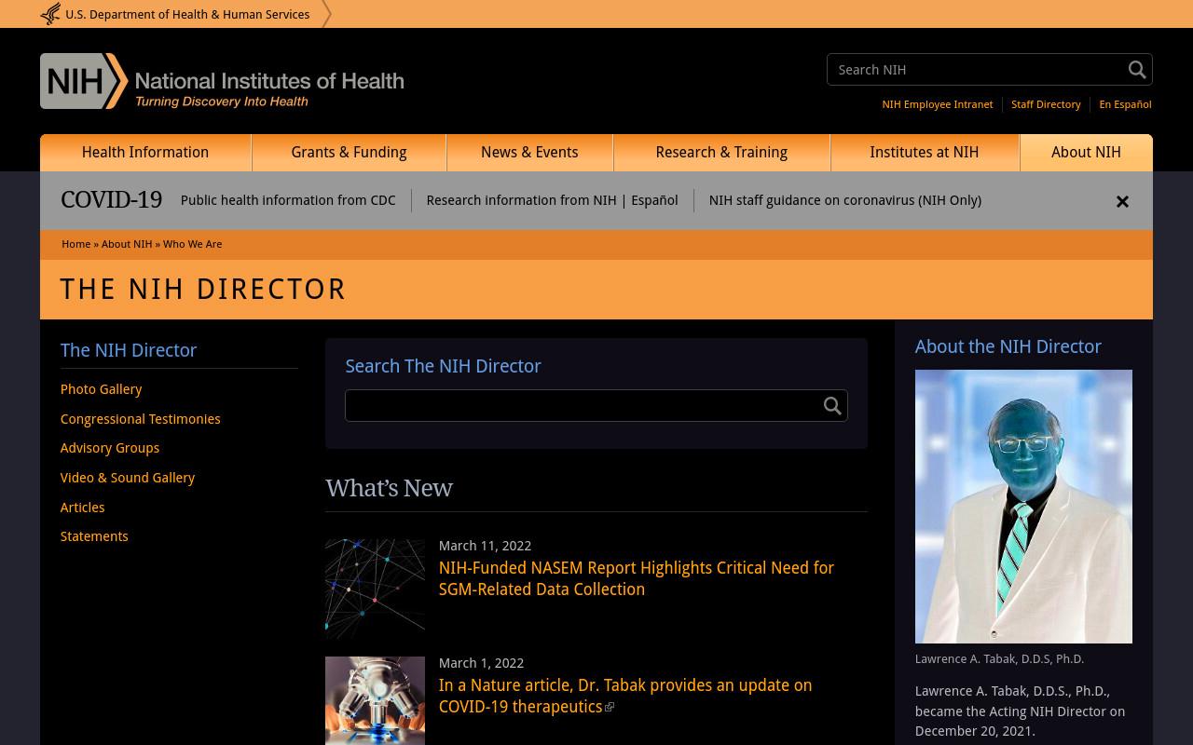Switch to En Español

[1125, 104]
